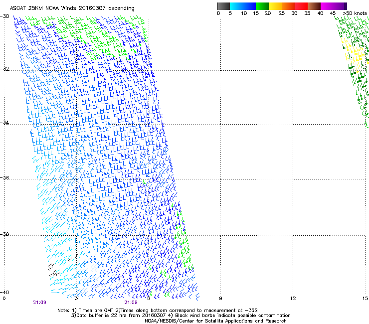
Task: Click the '25' label under the color scale
Action: tap(282, 13)
